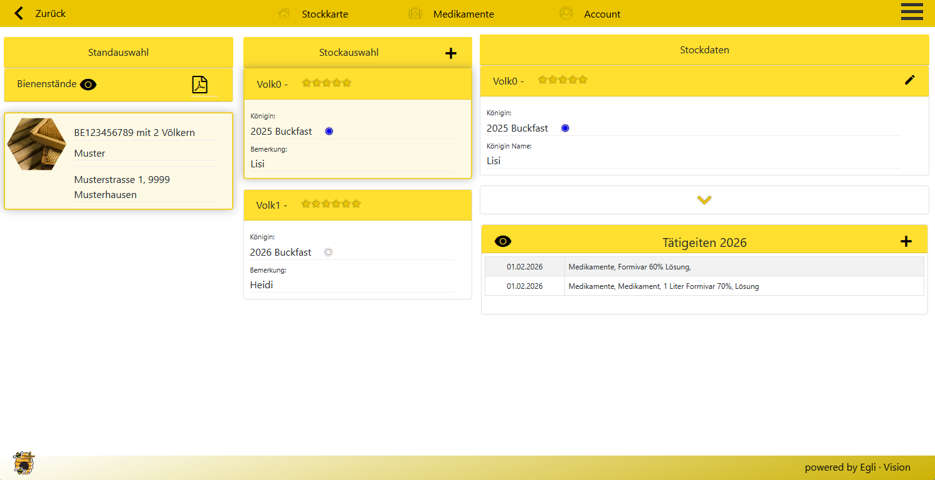Export Bienenstände as PDF
This screenshot has width=935, height=480.
199,85
